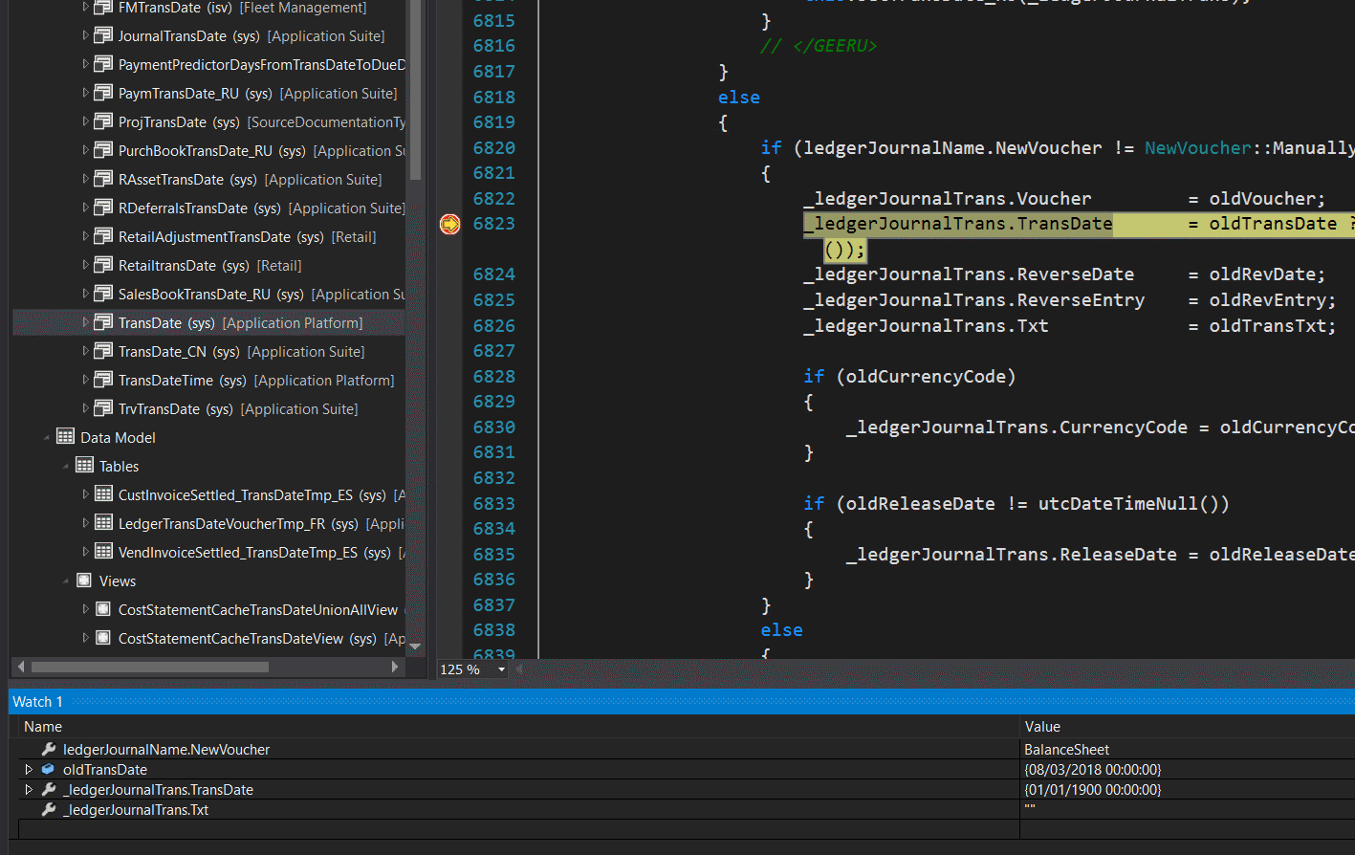Click the PaymTransDate_RU EDT icon
The width and height of the screenshot is (1355, 855).
point(103,94)
